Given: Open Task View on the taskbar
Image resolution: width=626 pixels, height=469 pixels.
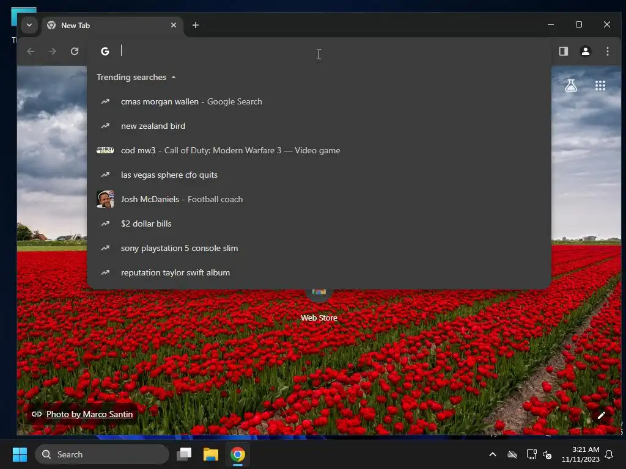Looking at the screenshot, I should pyautogui.click(x=184, y=454).
